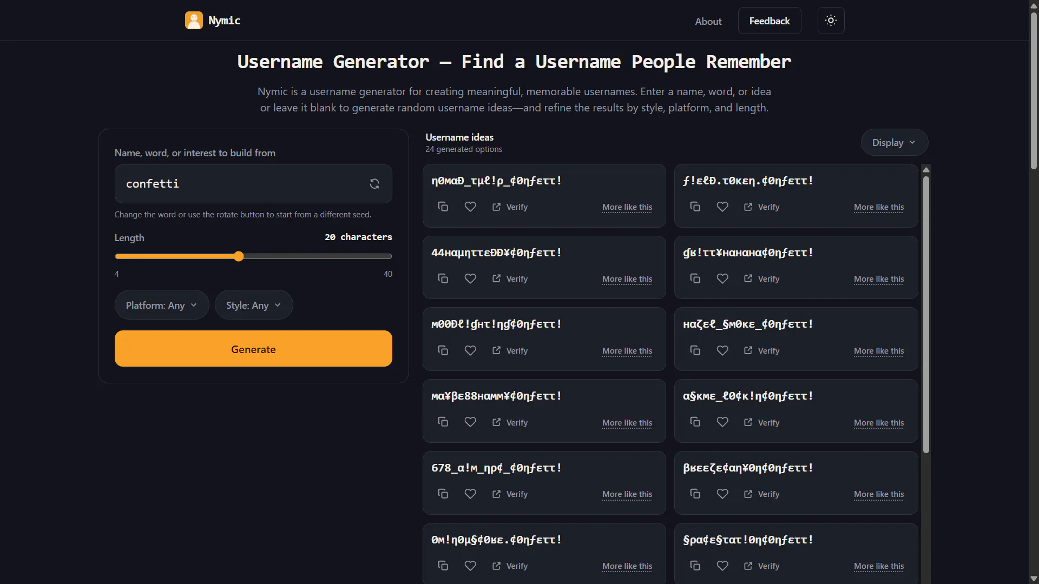
Task: Open the Platform: Any dropdown
Action: 161,305
